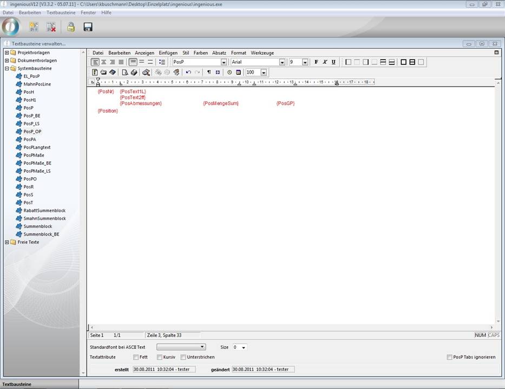Screen dimensions: 505x389
Task: Underline text using the U icon
Action: [333, 62]
